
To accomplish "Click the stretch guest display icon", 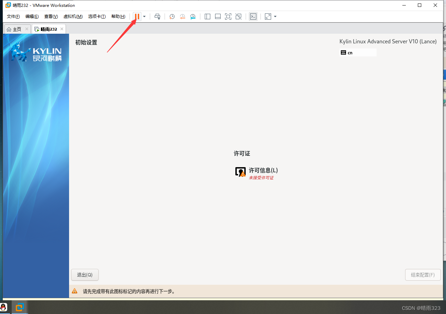I will coord(268,17).
